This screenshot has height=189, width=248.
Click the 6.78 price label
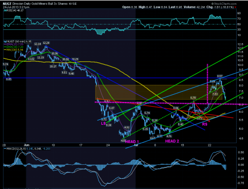pyautogui.click(x=193, y=98)
